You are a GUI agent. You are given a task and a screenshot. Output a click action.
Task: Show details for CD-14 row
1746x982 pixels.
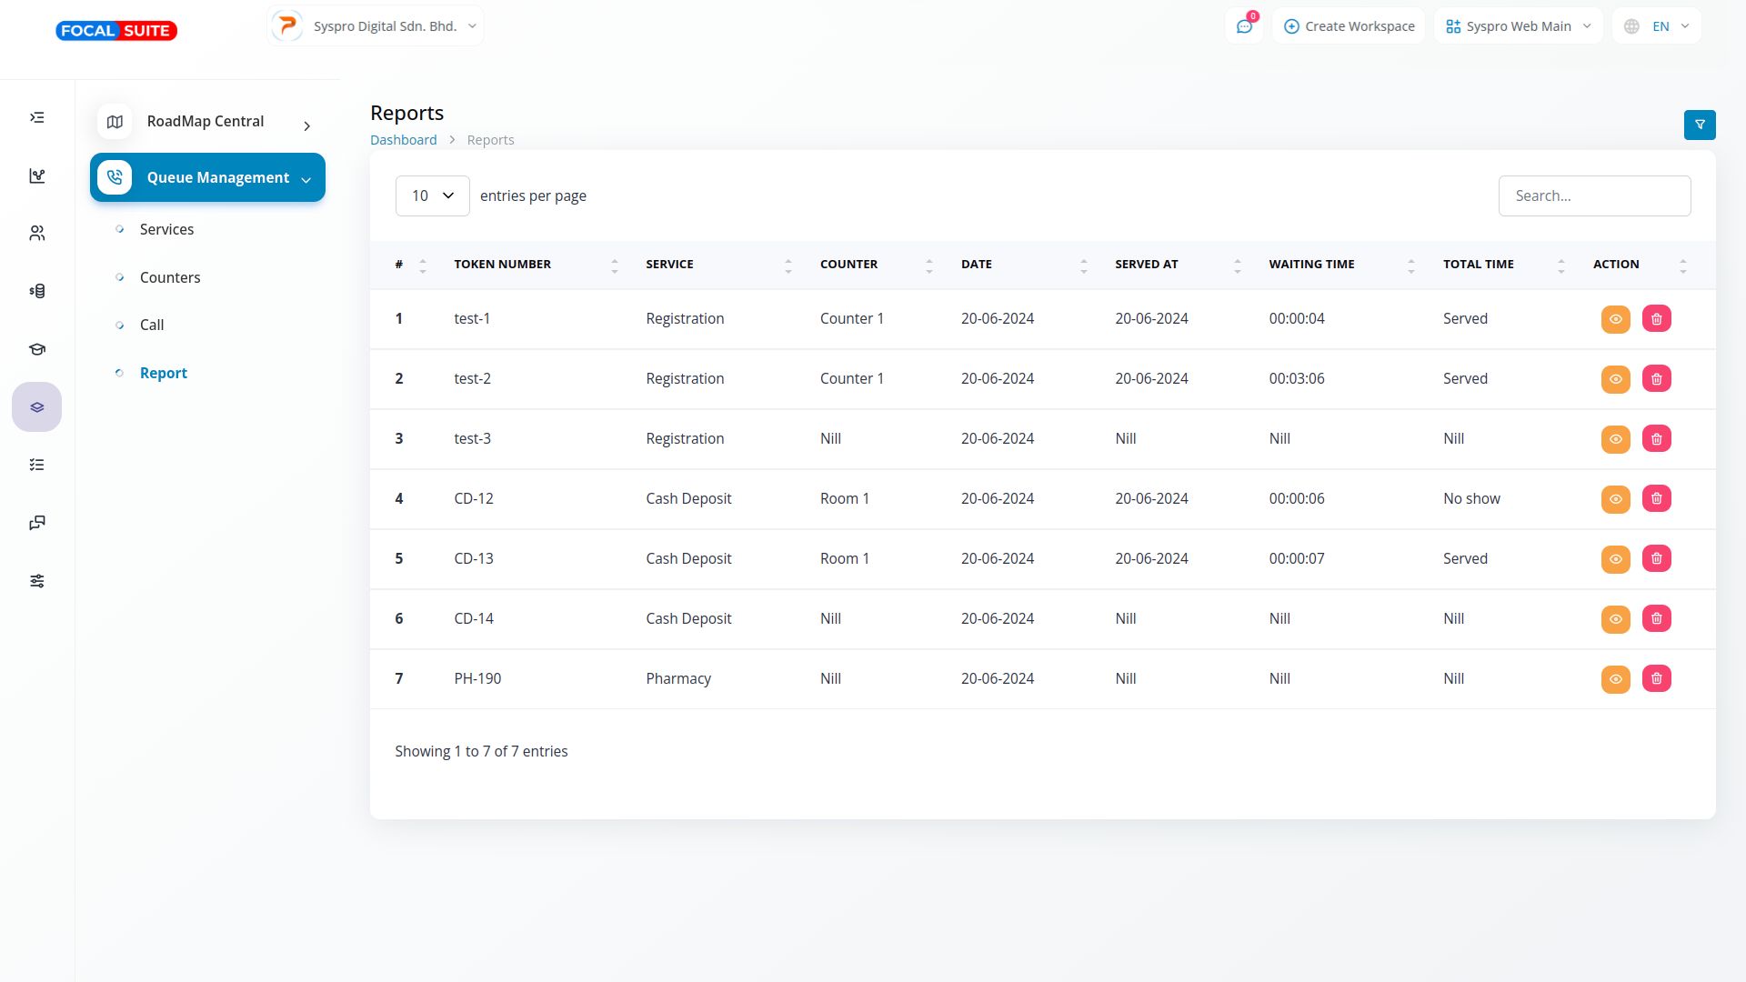coord(1615,619)
